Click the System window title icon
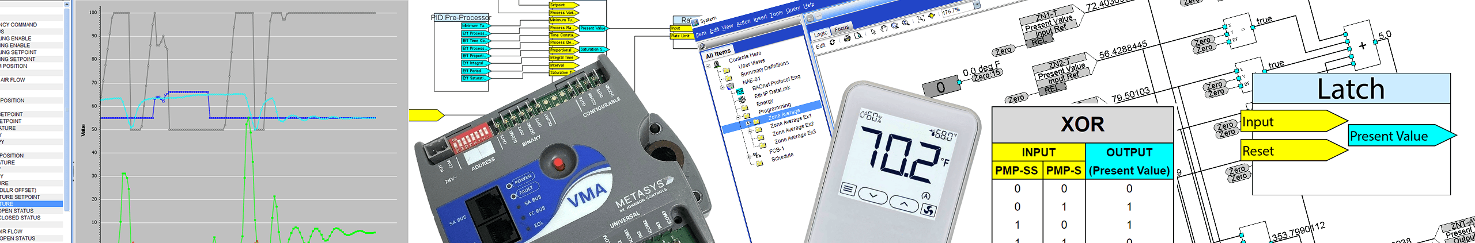Viewport: 1475px width, 243px height. pos(695,22)
